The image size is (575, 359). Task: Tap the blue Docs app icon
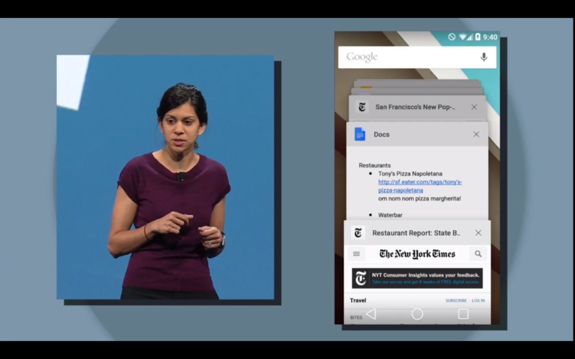pyautogui.click(x=360, y=134)
